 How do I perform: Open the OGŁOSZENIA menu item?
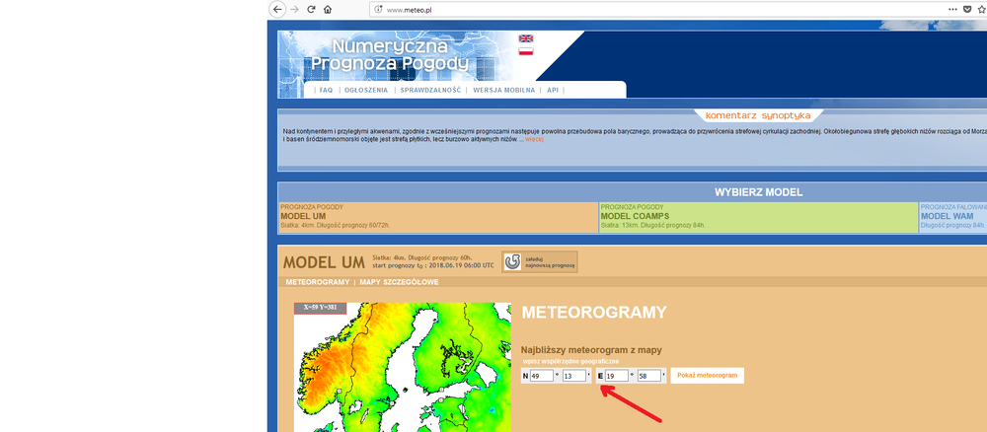[x=366, y=91]
